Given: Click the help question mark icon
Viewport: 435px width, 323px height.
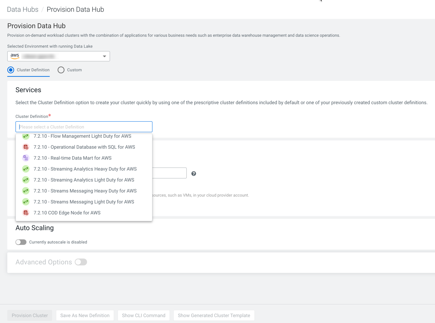Looking at the screenshot, I should coord(194,174).
